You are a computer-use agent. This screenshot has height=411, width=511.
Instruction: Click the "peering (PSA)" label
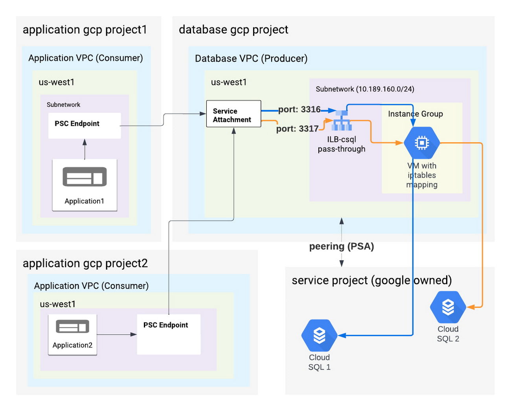click(x=342, y=246)
